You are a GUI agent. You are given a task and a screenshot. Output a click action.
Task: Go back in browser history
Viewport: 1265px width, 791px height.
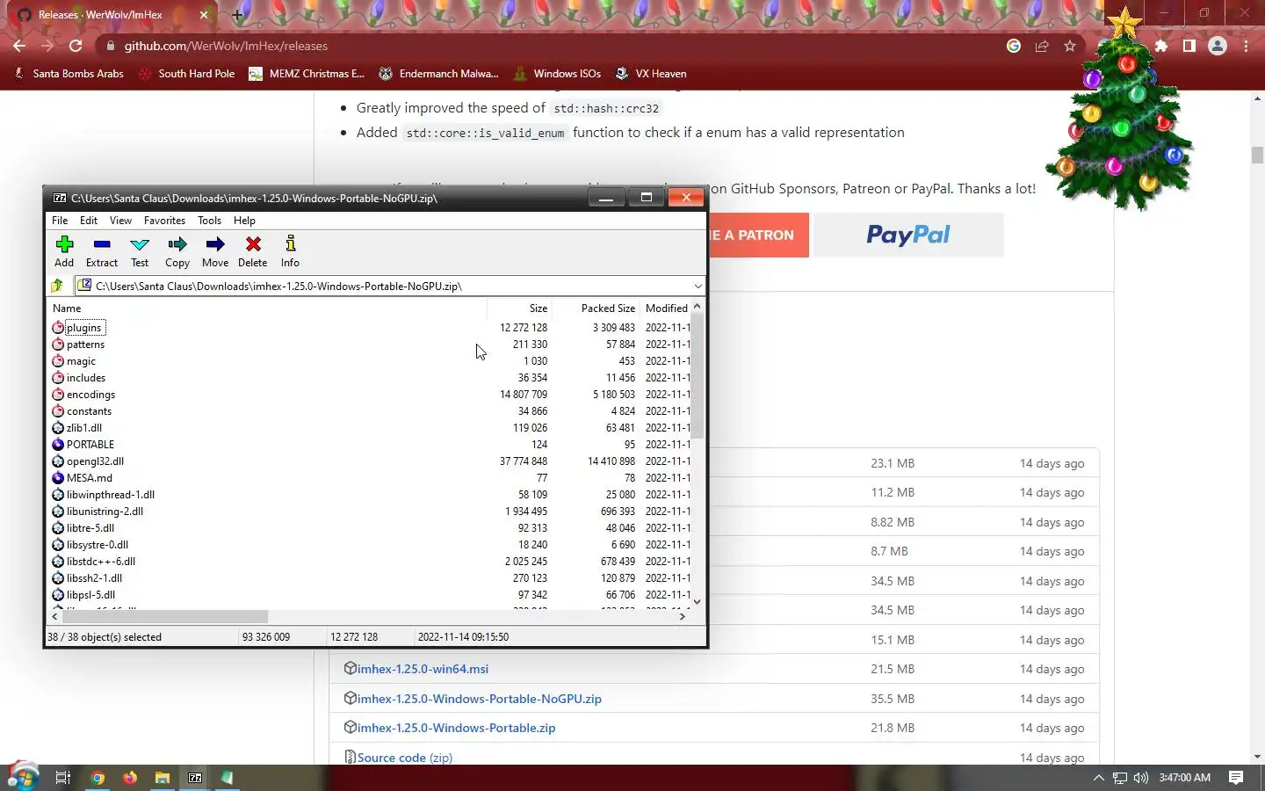pyautogui.click(x=19, y=46)
